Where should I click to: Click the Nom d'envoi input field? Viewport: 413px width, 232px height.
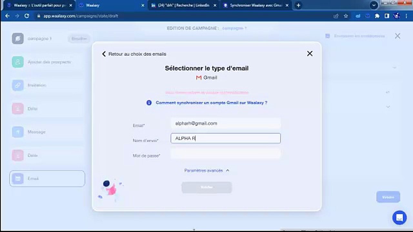[226, 139]
